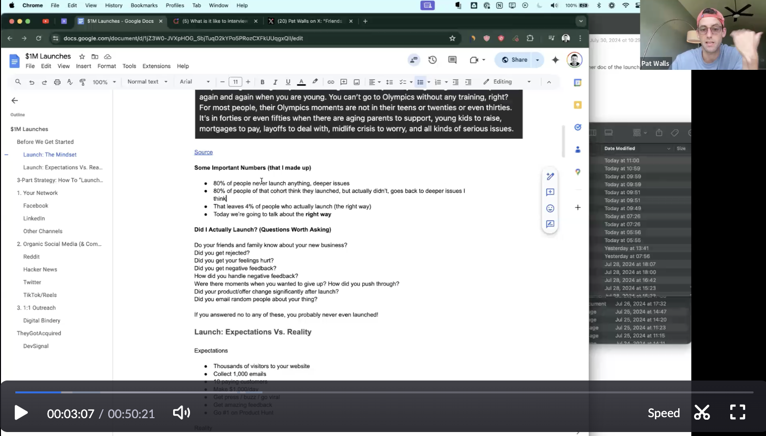Check the cloud save status icon
The width and height of the screenshot is (766, 436).
(x=108, y=56)
